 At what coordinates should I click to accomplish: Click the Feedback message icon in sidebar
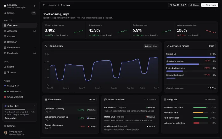pos(5,53)
